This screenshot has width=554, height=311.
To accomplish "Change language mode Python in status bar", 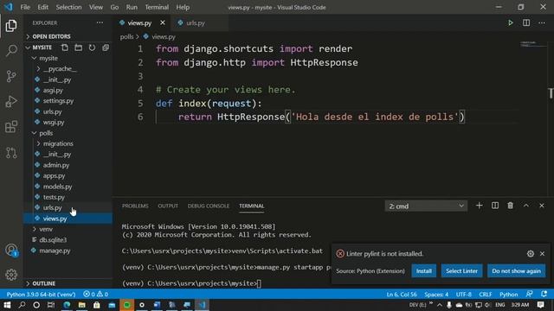I will [508, 294].
